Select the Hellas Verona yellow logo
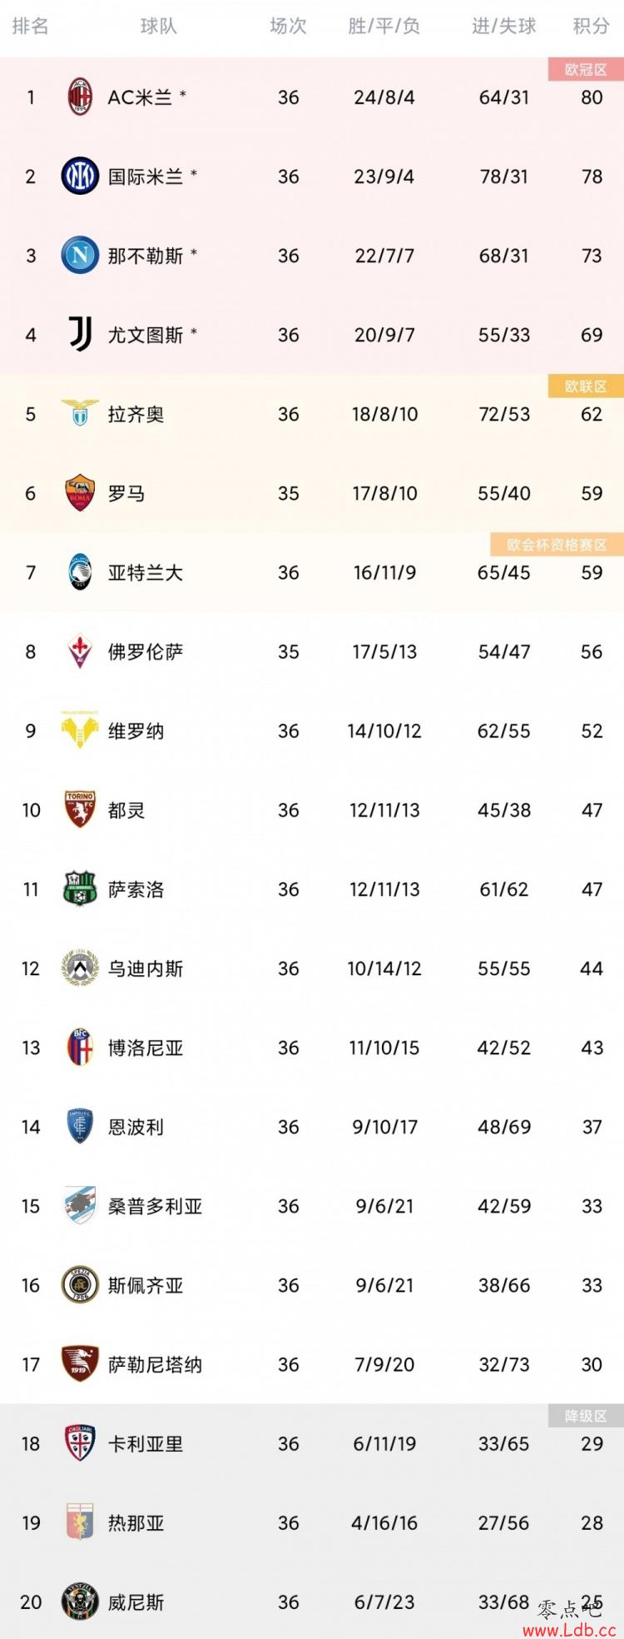The width and height of the screenshot is (624, 1639). pos(80,730)
